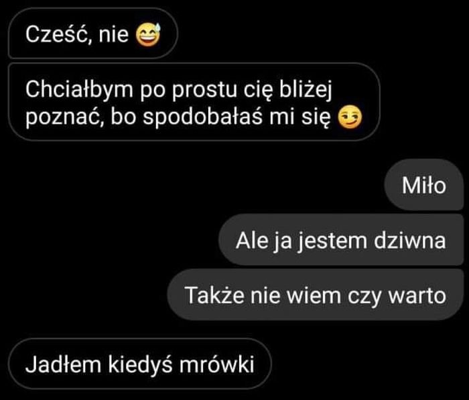Viewport: 469px width, 400px height.
Task: Tap the 'Ale ja jestem dziwna' message
Action: click(x=341, y=240)
